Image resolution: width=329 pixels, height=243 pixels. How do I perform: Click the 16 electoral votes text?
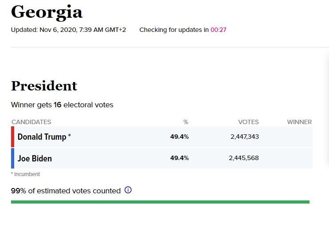pos(83,105)
